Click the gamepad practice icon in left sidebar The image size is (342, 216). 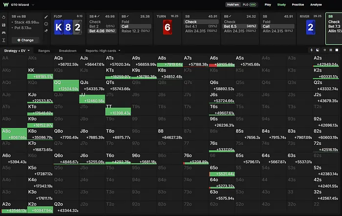tap(4, 33)
